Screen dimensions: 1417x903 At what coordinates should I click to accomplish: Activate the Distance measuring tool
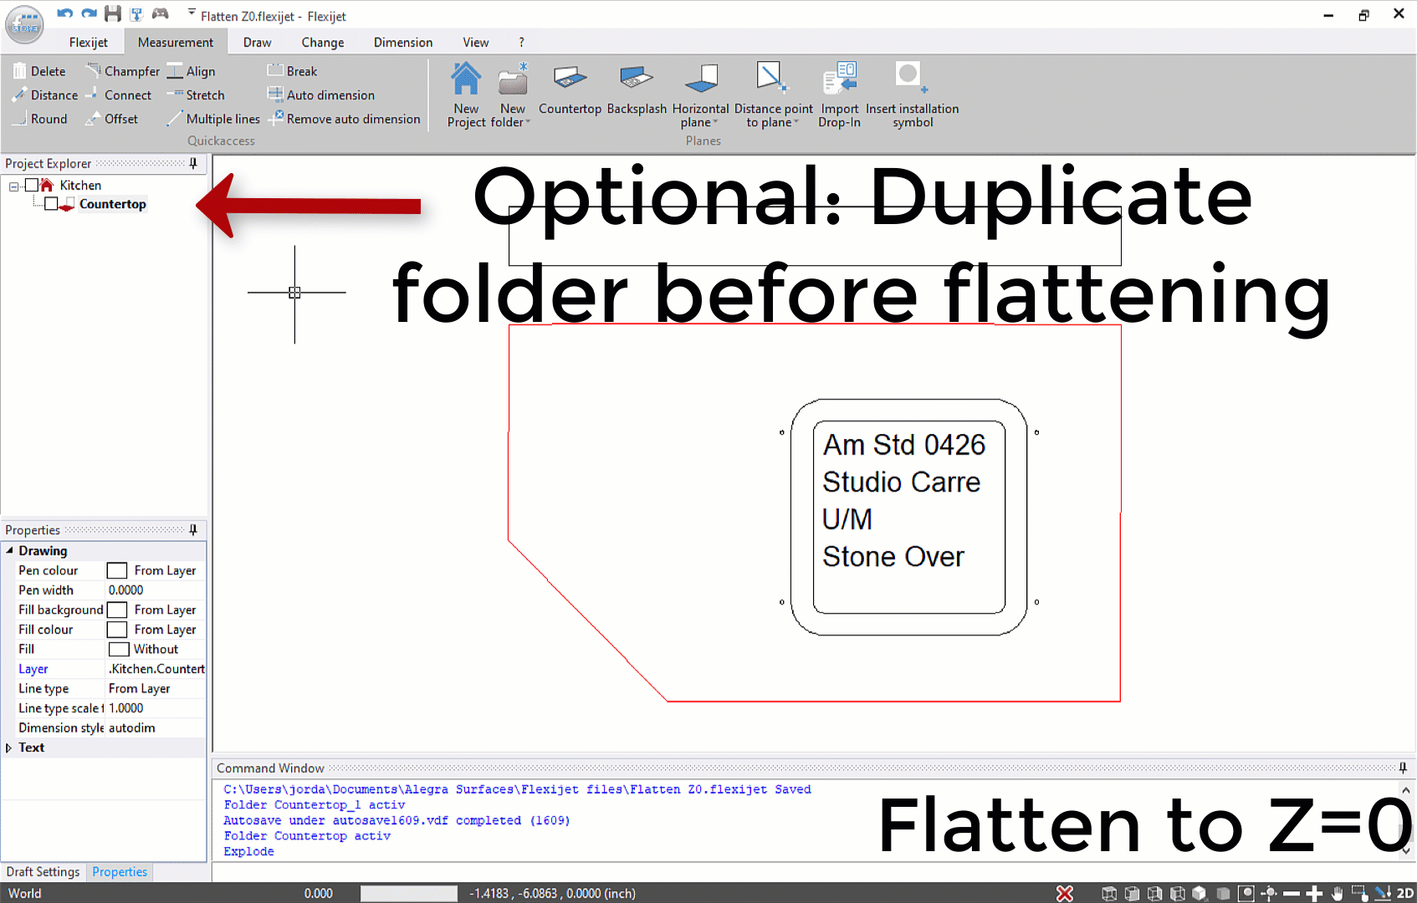(45, 94)
